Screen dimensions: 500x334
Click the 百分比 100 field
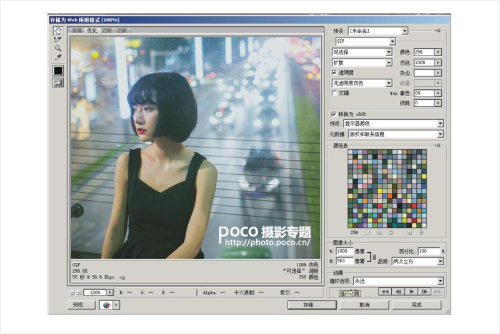[x=429, y=251]
